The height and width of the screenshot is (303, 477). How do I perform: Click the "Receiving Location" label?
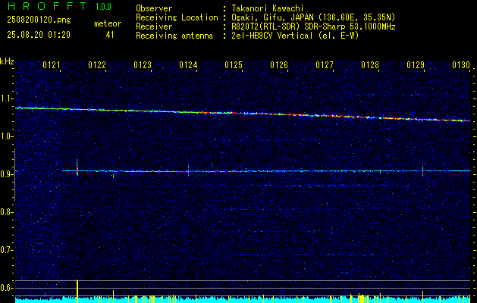click(177, 17)
